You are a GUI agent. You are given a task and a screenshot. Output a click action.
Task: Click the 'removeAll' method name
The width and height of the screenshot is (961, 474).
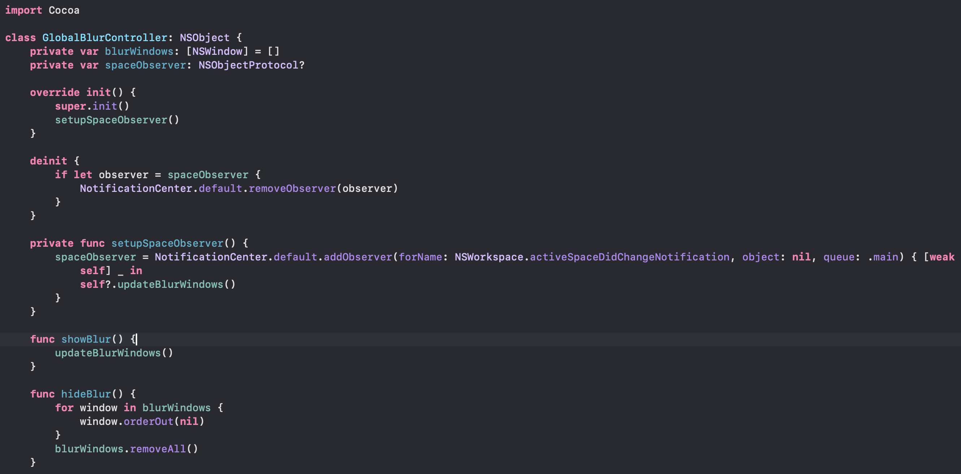[x=158, y=449]
